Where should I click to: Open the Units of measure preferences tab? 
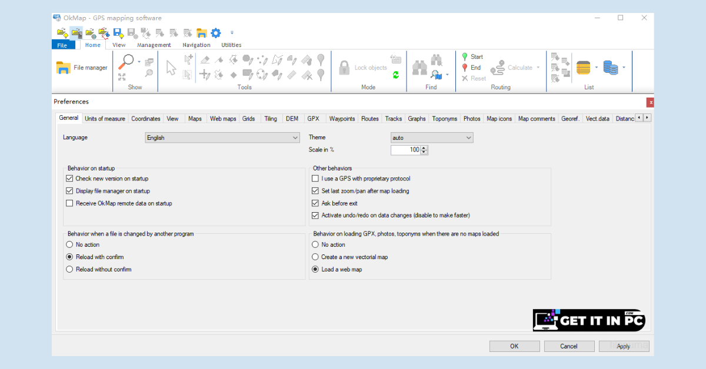coord(105,119)
